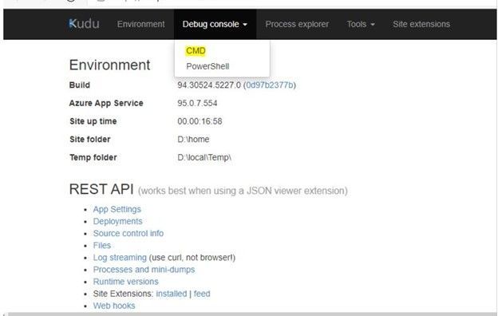Open build commit link 0d97b2377b
This screenshot has width=498, height=316.
pos(270,85)
